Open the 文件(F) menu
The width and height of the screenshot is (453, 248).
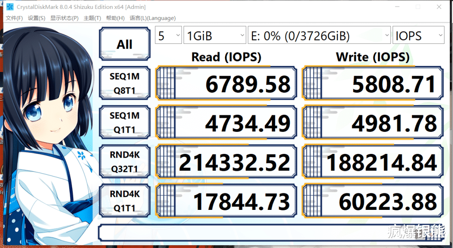click(14, 18)
